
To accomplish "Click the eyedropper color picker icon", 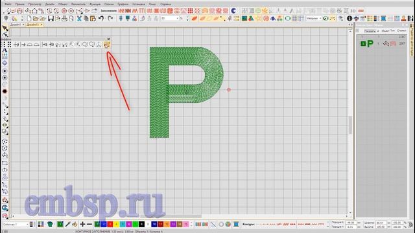I will [67, 225].
